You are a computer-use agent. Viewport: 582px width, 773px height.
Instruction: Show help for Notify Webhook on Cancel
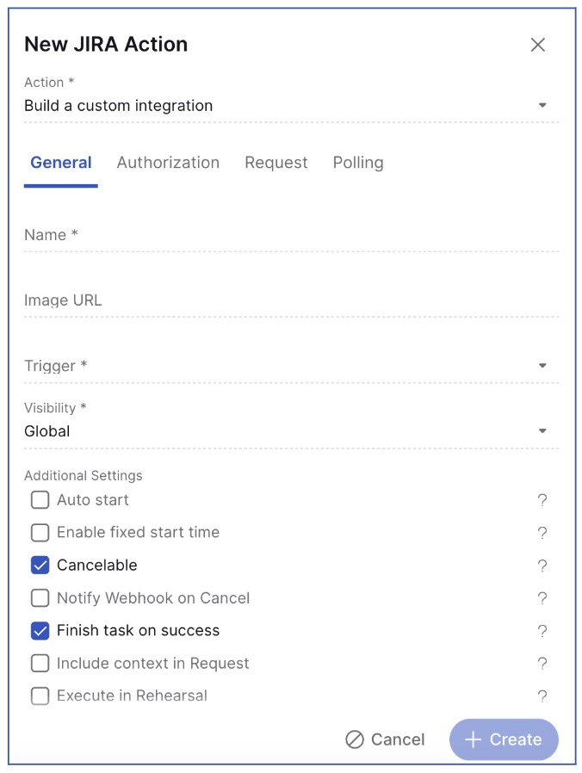542,598
